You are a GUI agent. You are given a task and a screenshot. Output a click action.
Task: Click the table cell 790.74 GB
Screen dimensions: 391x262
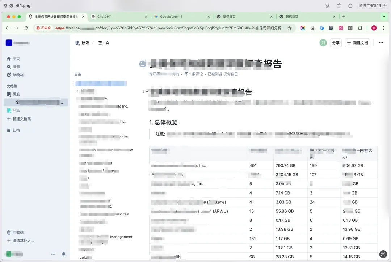[286, 166]
